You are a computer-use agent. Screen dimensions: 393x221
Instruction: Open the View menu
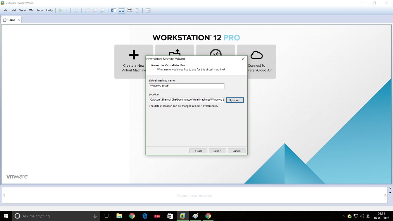(23, 10)
